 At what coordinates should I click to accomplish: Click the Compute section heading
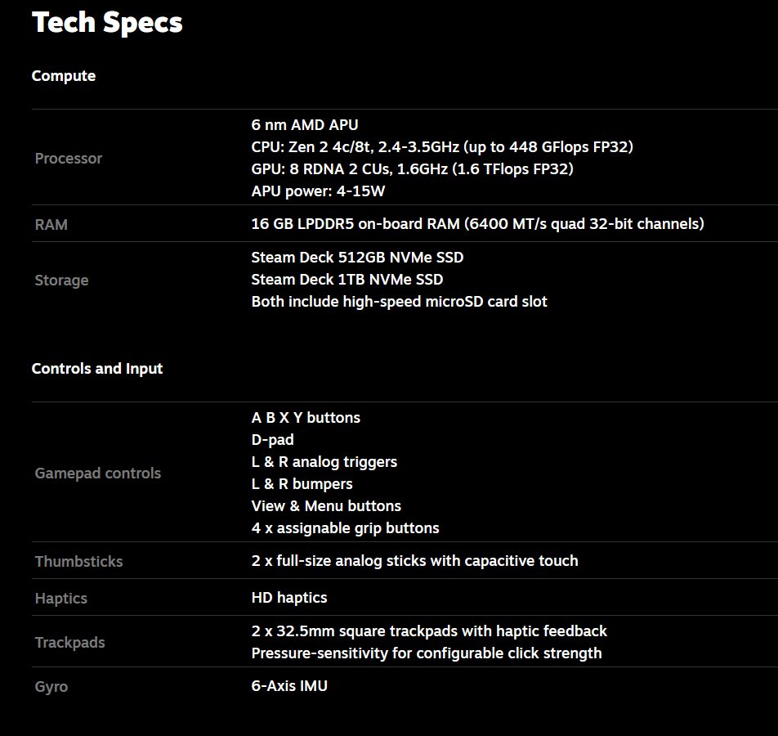[x=64, y=76]
